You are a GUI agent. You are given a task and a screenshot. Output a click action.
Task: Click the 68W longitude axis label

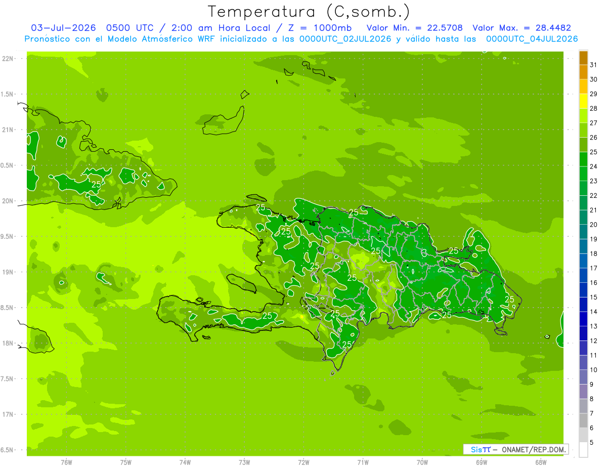(x=541, y=462)
